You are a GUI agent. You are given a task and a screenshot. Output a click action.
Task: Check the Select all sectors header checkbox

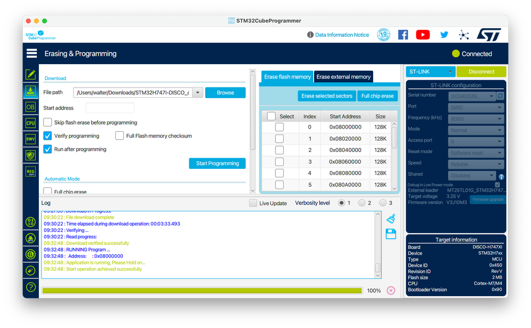pyautogui.click(x=271, y=116)
